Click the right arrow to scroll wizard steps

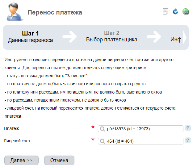185,37
